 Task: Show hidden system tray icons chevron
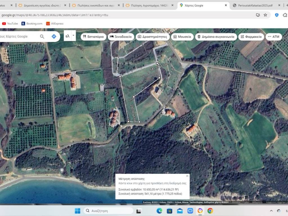[x=271, y=211]
